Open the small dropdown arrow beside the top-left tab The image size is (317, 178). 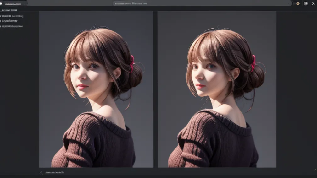coord(25,4)
